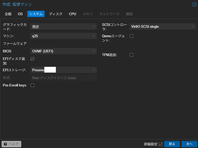Click the 戻る button
The width and height of the screenshot is (198, 148).
[x=172, y=144]
